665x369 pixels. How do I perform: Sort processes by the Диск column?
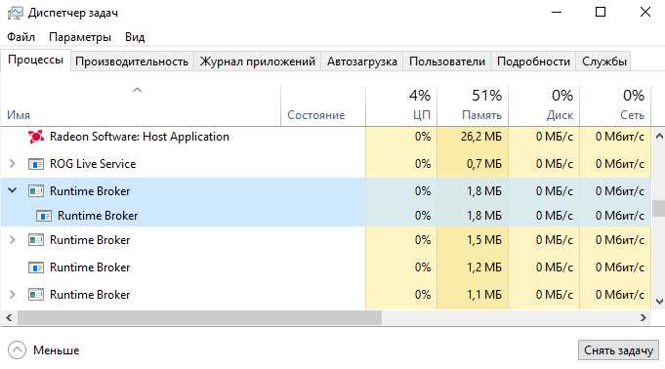click(x=544, y=106)
